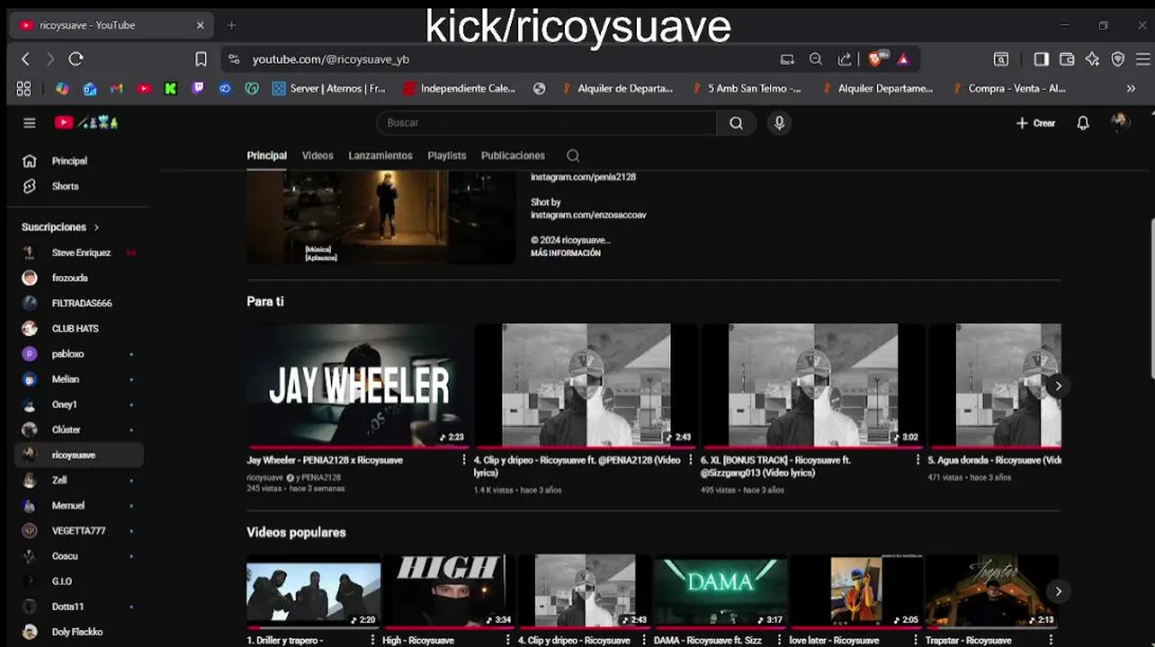Open Independiente Cale... bookmark
Screen dimensions: 1155x647
[460, 88]
